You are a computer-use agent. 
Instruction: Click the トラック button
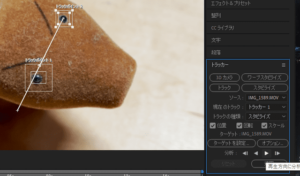tap(225, 88)
